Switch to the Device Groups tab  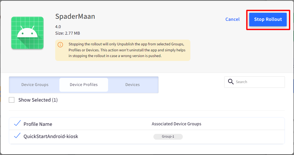click(35, 85)
